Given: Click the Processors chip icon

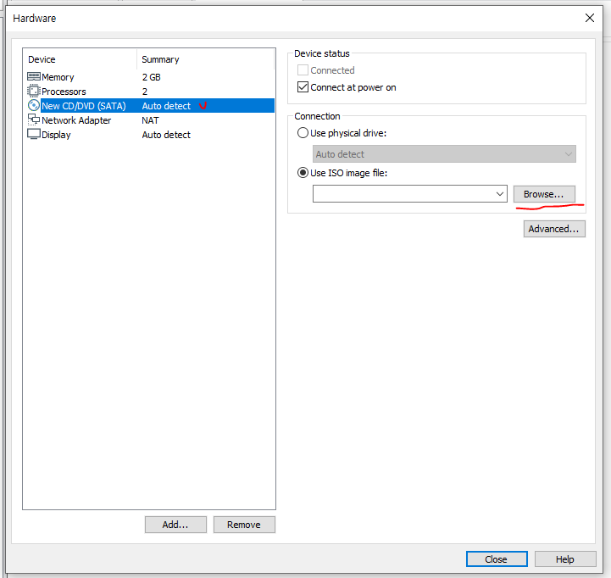Looking at the screenshot, I should tap(34, 91).
